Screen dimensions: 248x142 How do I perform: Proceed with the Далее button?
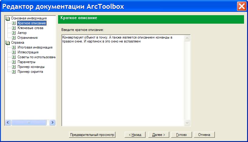(159, 135)
